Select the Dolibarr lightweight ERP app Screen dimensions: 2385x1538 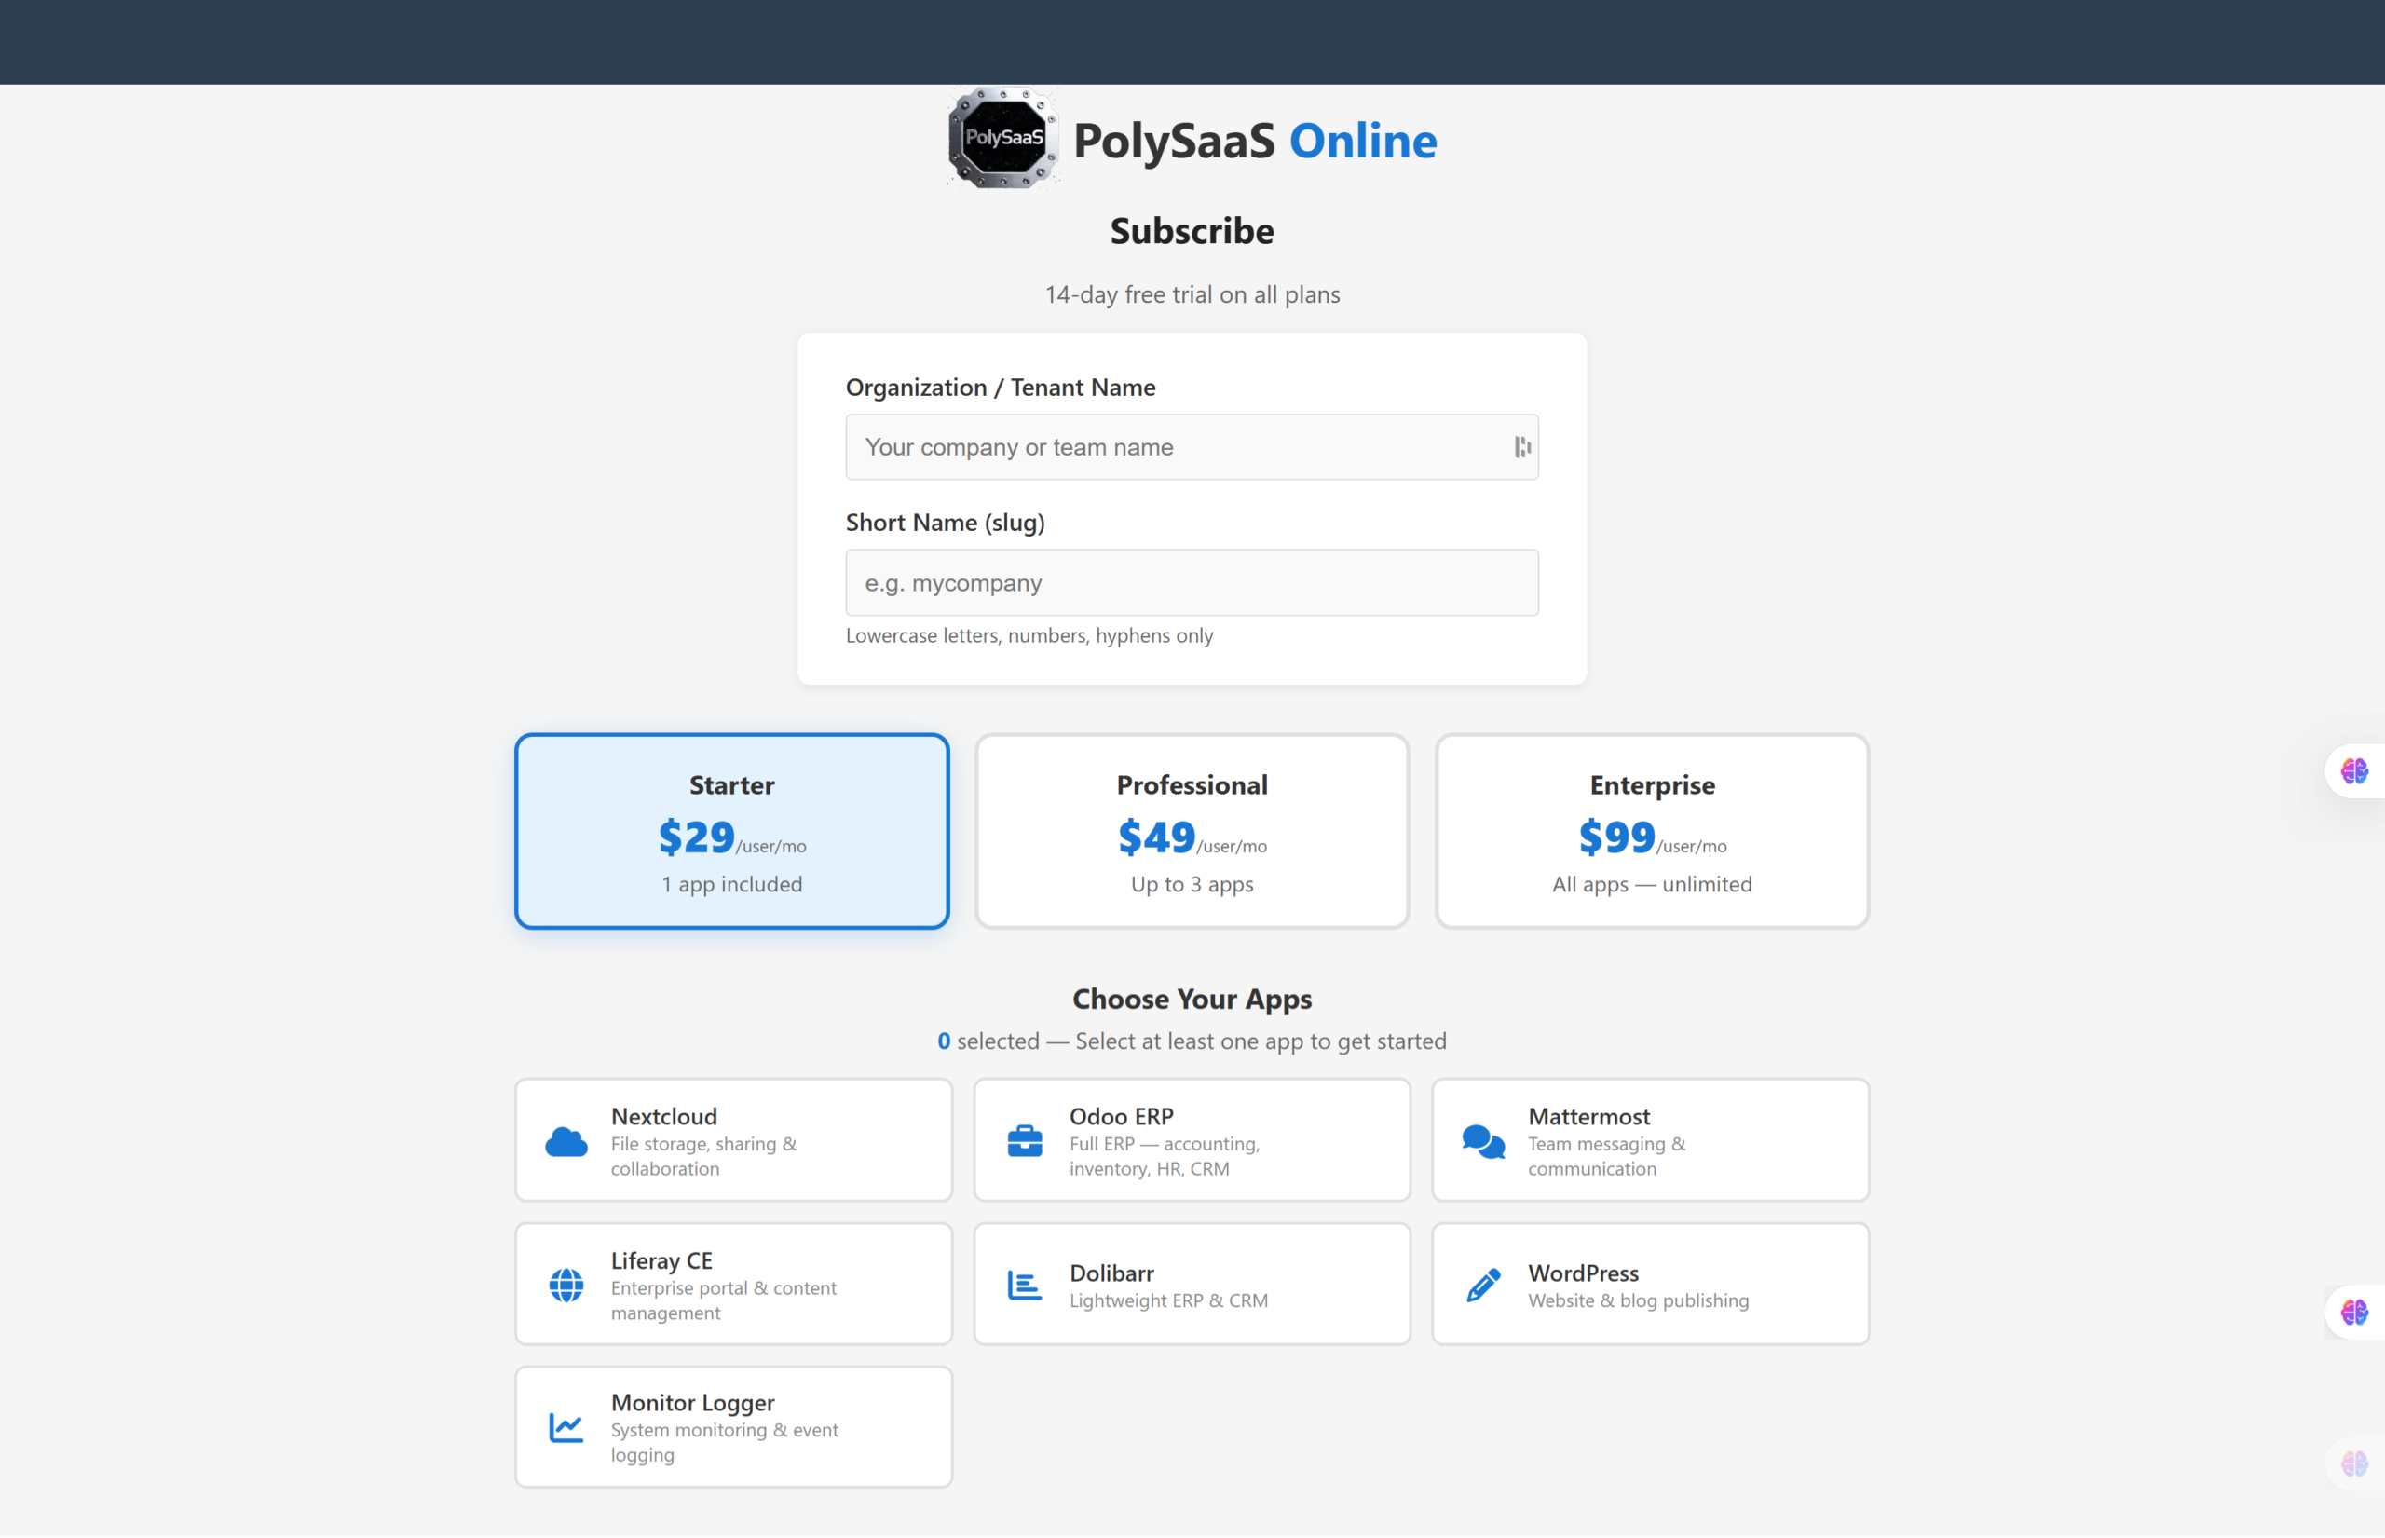click(x=1192, y=1285)
